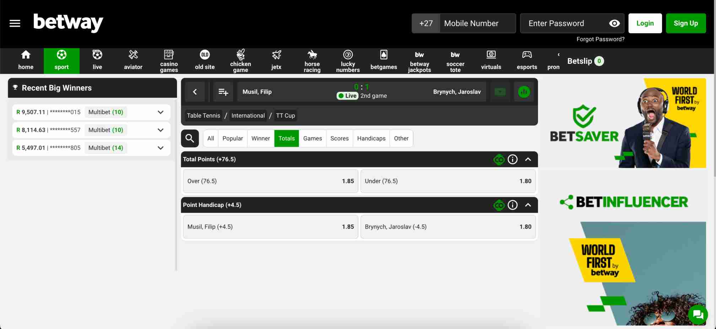Click the add-to-list icon beside match
The image size is (716, 329).
(x=223, y=92)
